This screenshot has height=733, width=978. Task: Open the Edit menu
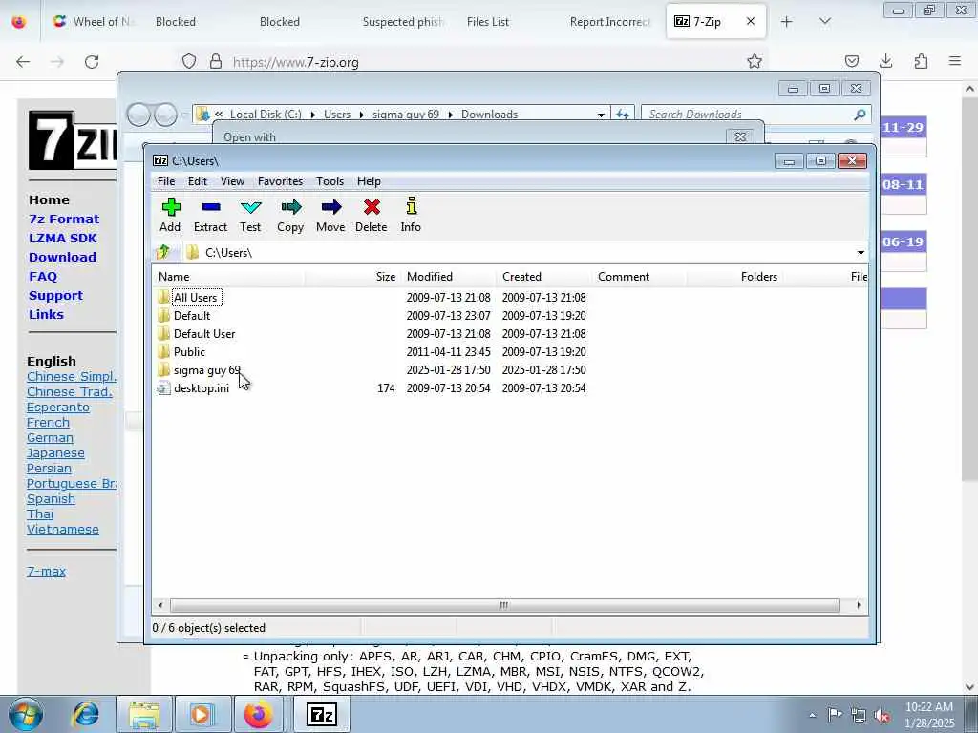pyautogui.click(x=198, y=181)
